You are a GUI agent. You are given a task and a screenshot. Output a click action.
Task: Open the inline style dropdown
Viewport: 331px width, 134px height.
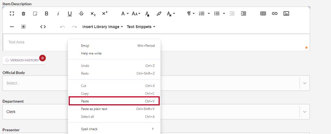[171, 13]
